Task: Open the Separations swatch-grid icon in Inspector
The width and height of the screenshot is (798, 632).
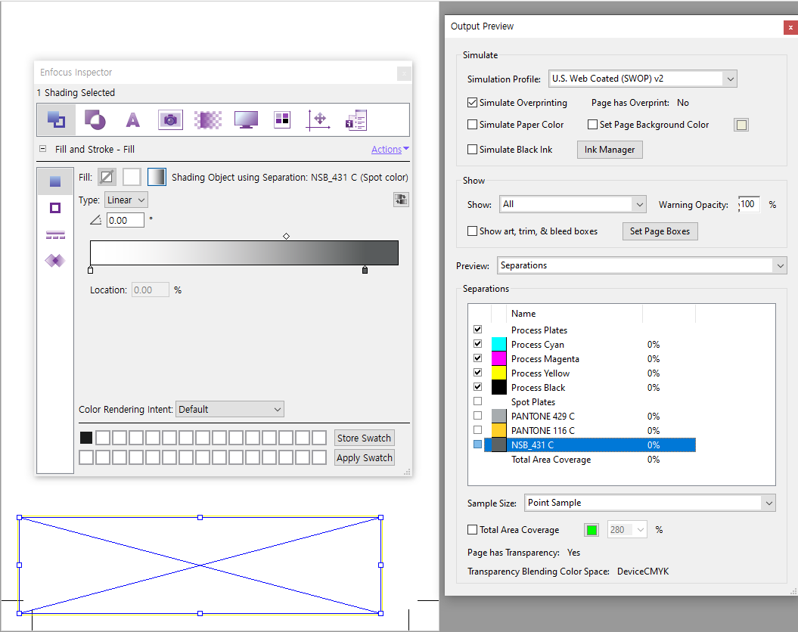Action: (282, 120)
